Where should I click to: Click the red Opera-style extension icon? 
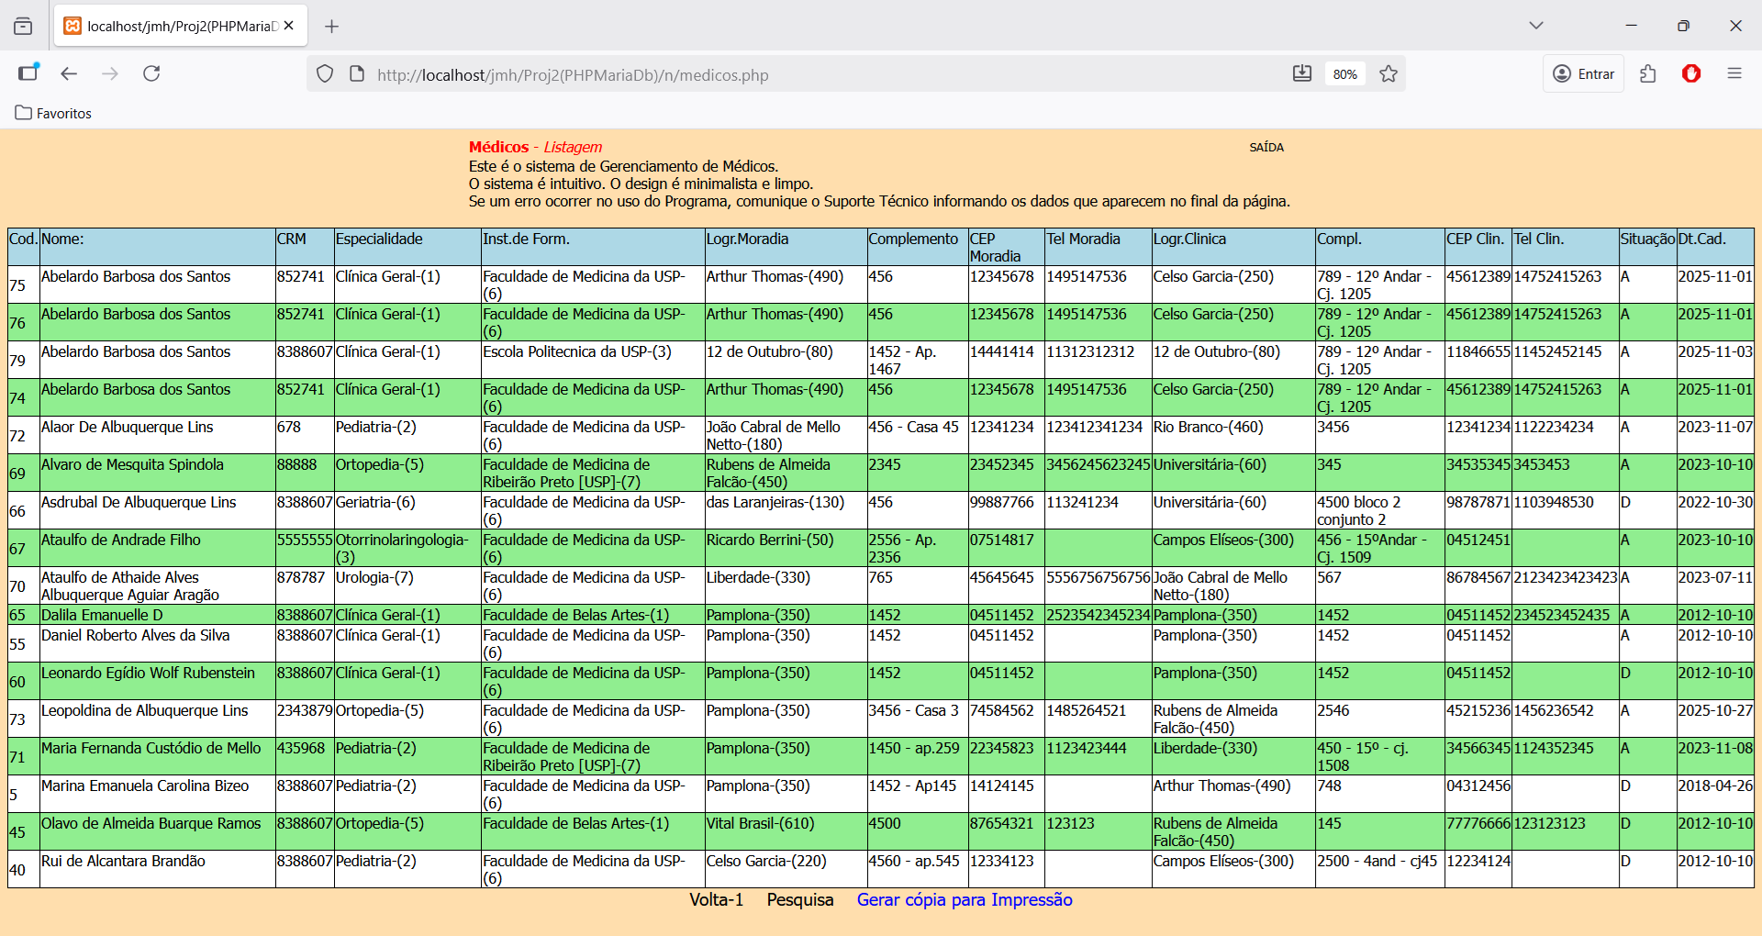(1691, 73)
